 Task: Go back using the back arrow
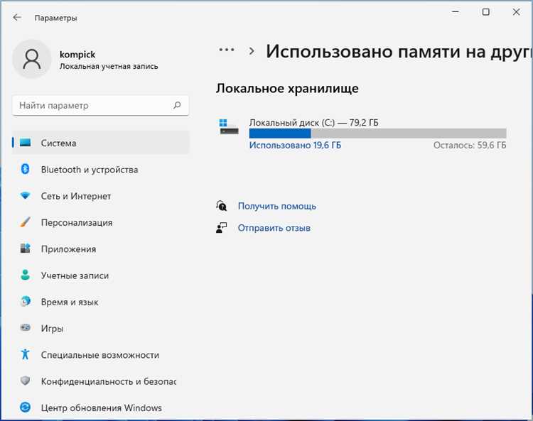17,17
